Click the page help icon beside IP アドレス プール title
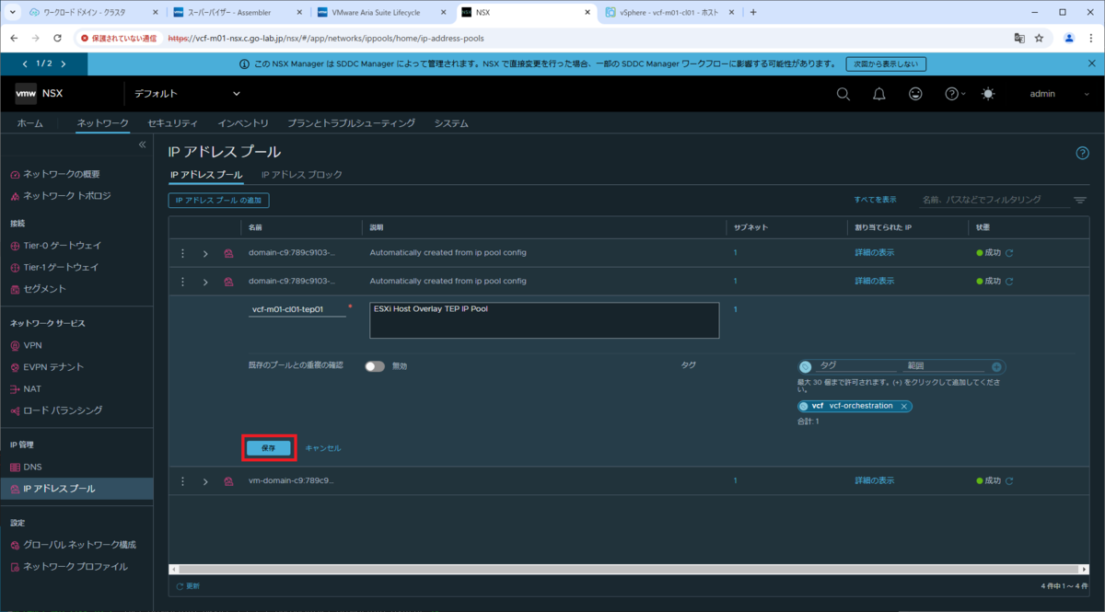 point(1083,153)
